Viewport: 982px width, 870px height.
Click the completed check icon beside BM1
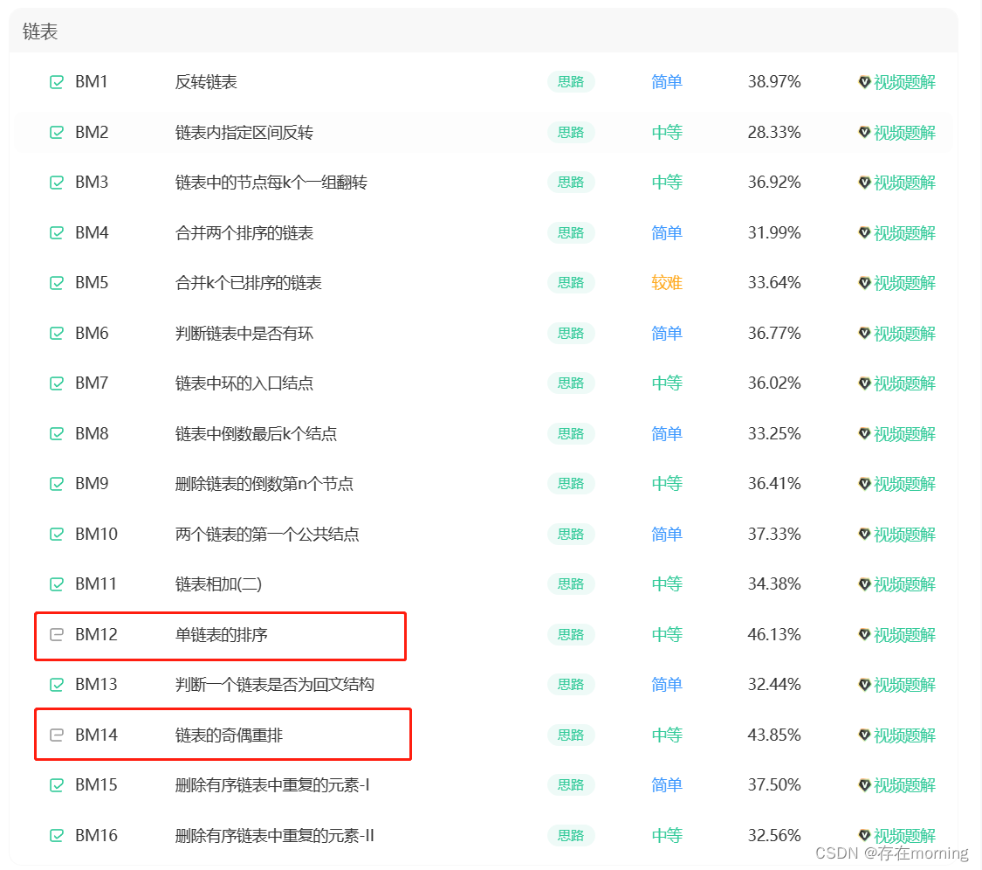click(57, 82)
